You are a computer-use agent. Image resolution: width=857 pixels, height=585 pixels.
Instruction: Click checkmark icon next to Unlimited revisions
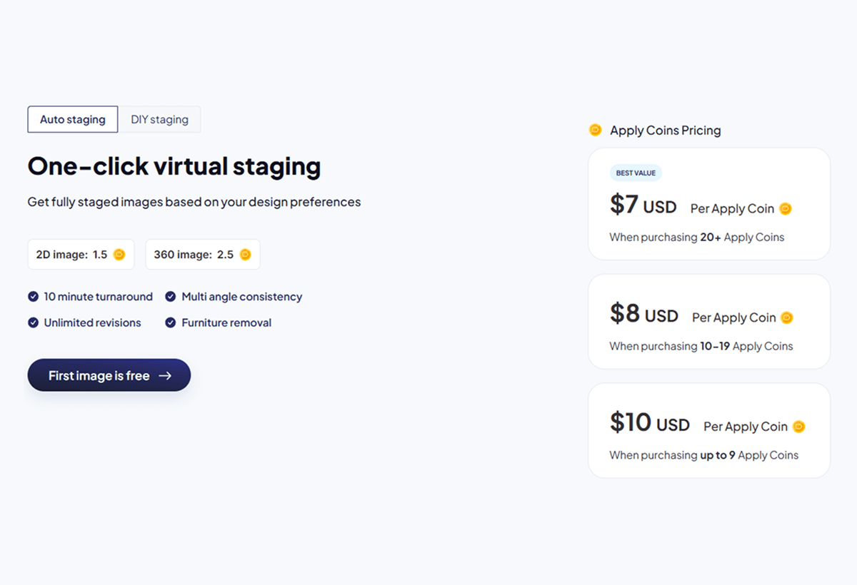(33, 322)
